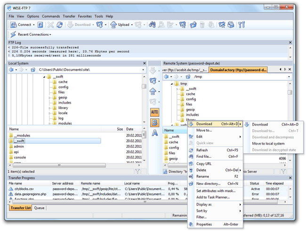Click the refresh icon in the main toolbar
The image size is (306, 231).
[x=59, y=25]
